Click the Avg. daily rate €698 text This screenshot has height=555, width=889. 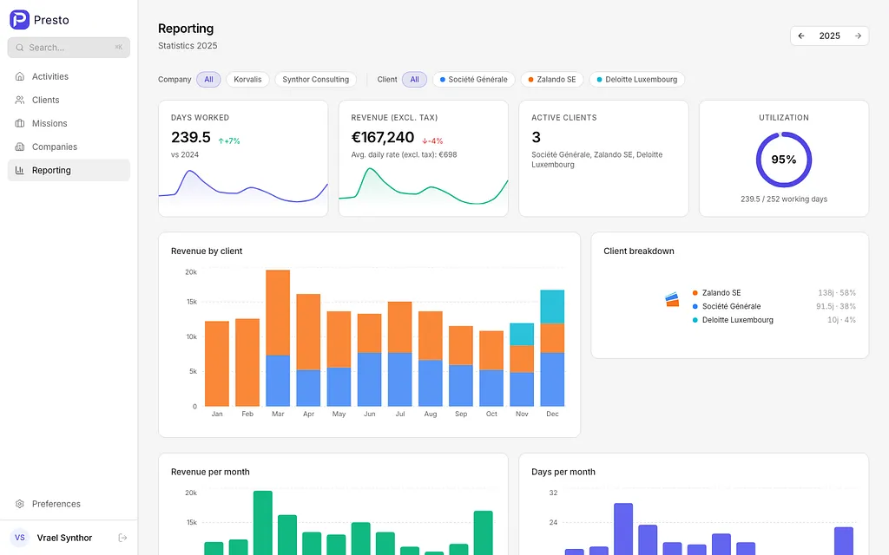pyautogui.click(x=404, y=154)
